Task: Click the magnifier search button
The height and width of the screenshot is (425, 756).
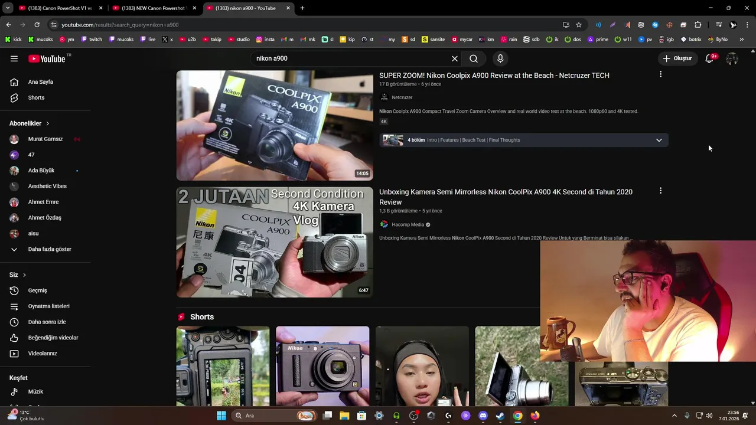Action: tap(474, 58)
